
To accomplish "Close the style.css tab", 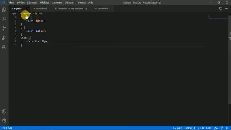I will (27, 9).
